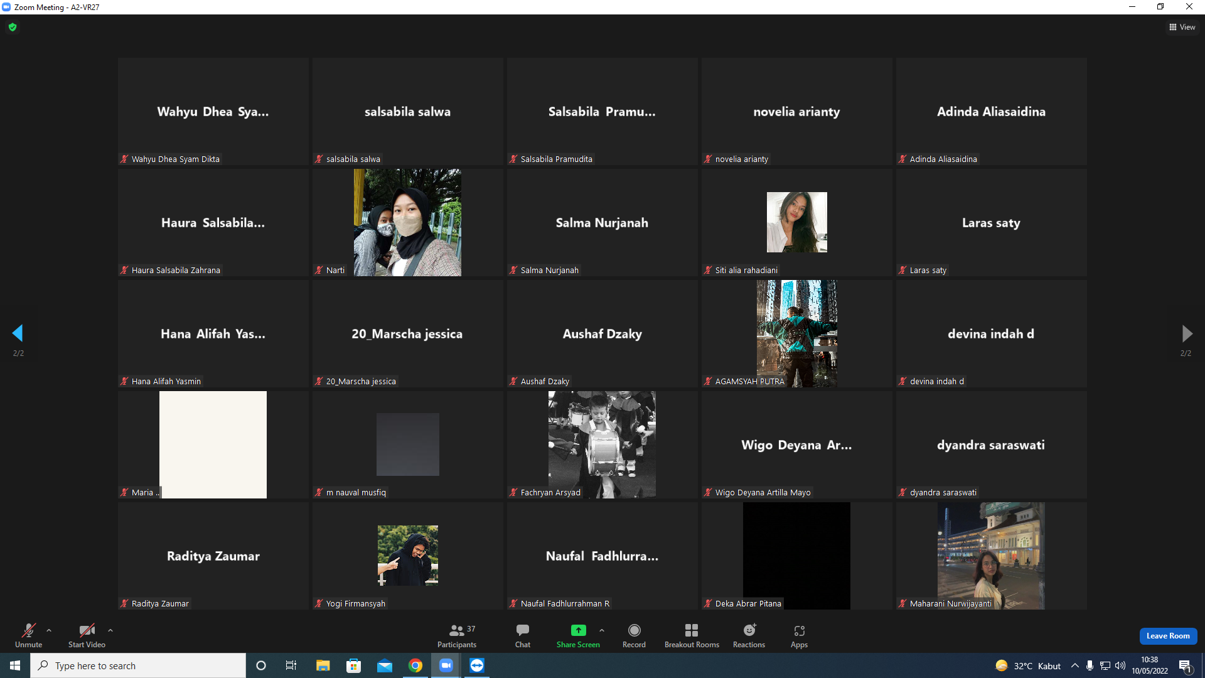
Task: Select Fachryan Arsyad's black-and-white photo
Action: point(602,444)
